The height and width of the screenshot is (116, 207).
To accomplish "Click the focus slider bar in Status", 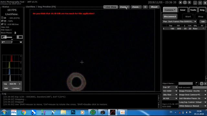I will coord(12,37).
